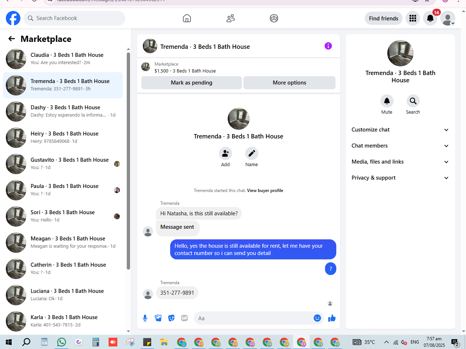This screenshot has height=349, width=466.
Task: Expand the Chat members section
Action: [400, 146]
